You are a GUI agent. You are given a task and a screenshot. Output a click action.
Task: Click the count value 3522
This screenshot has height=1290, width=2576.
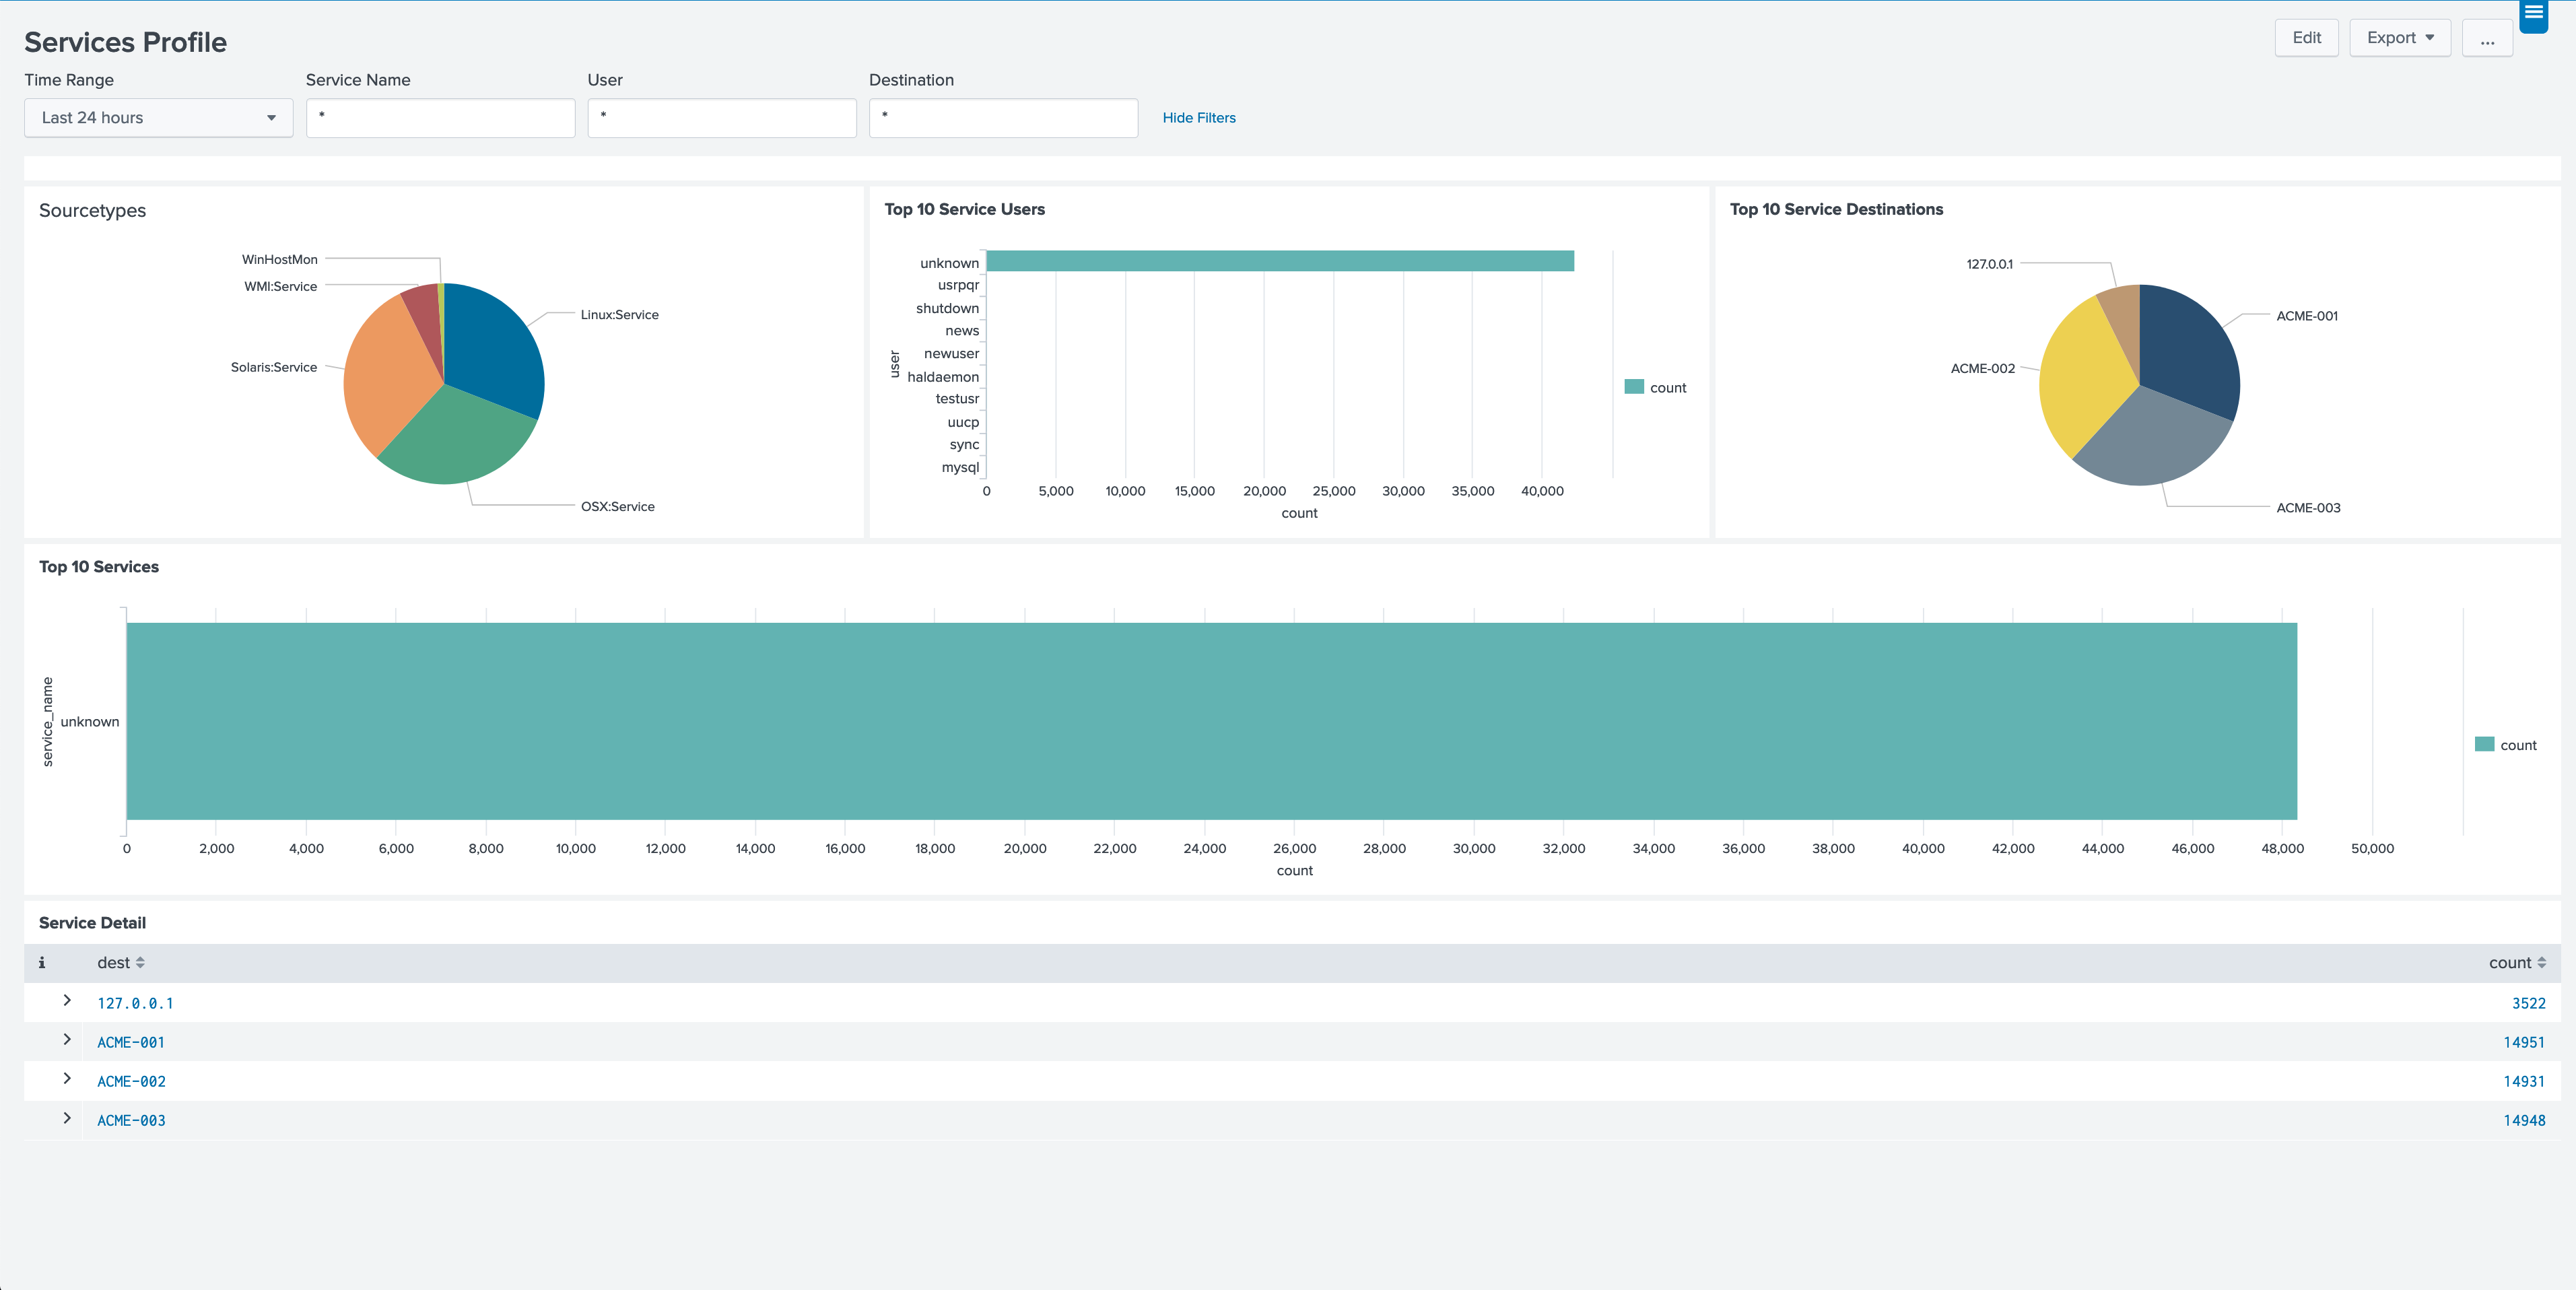[2528, 1003]
